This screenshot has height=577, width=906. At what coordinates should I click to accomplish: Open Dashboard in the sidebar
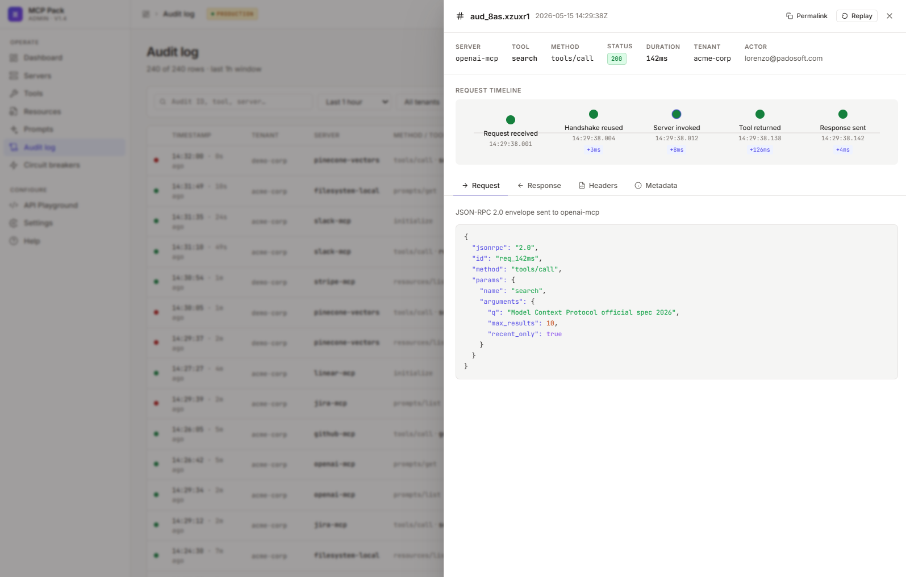[64, 57]
